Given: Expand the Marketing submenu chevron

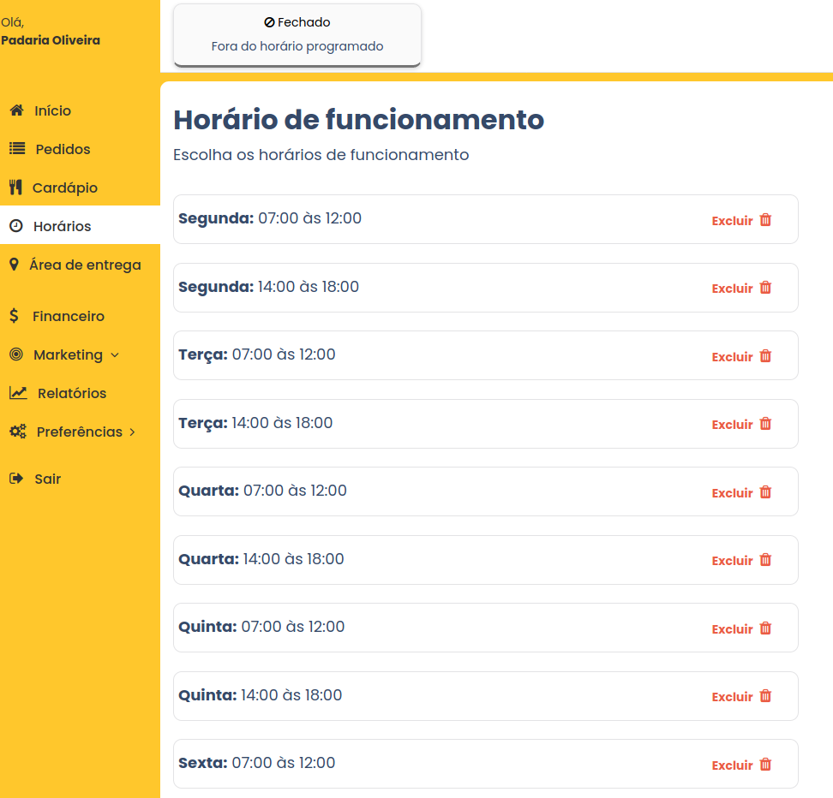Looking at the screenshot, I should [x=116, y=354].
